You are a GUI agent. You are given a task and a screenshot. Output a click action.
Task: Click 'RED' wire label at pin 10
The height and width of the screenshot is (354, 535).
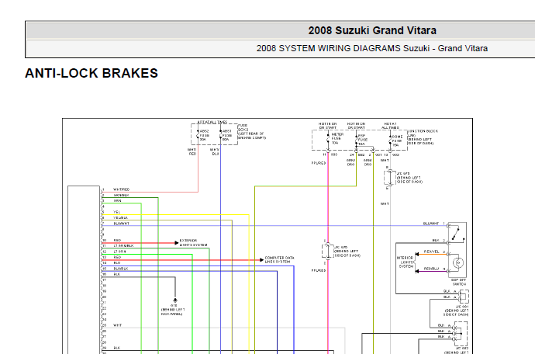click(117, 240)
